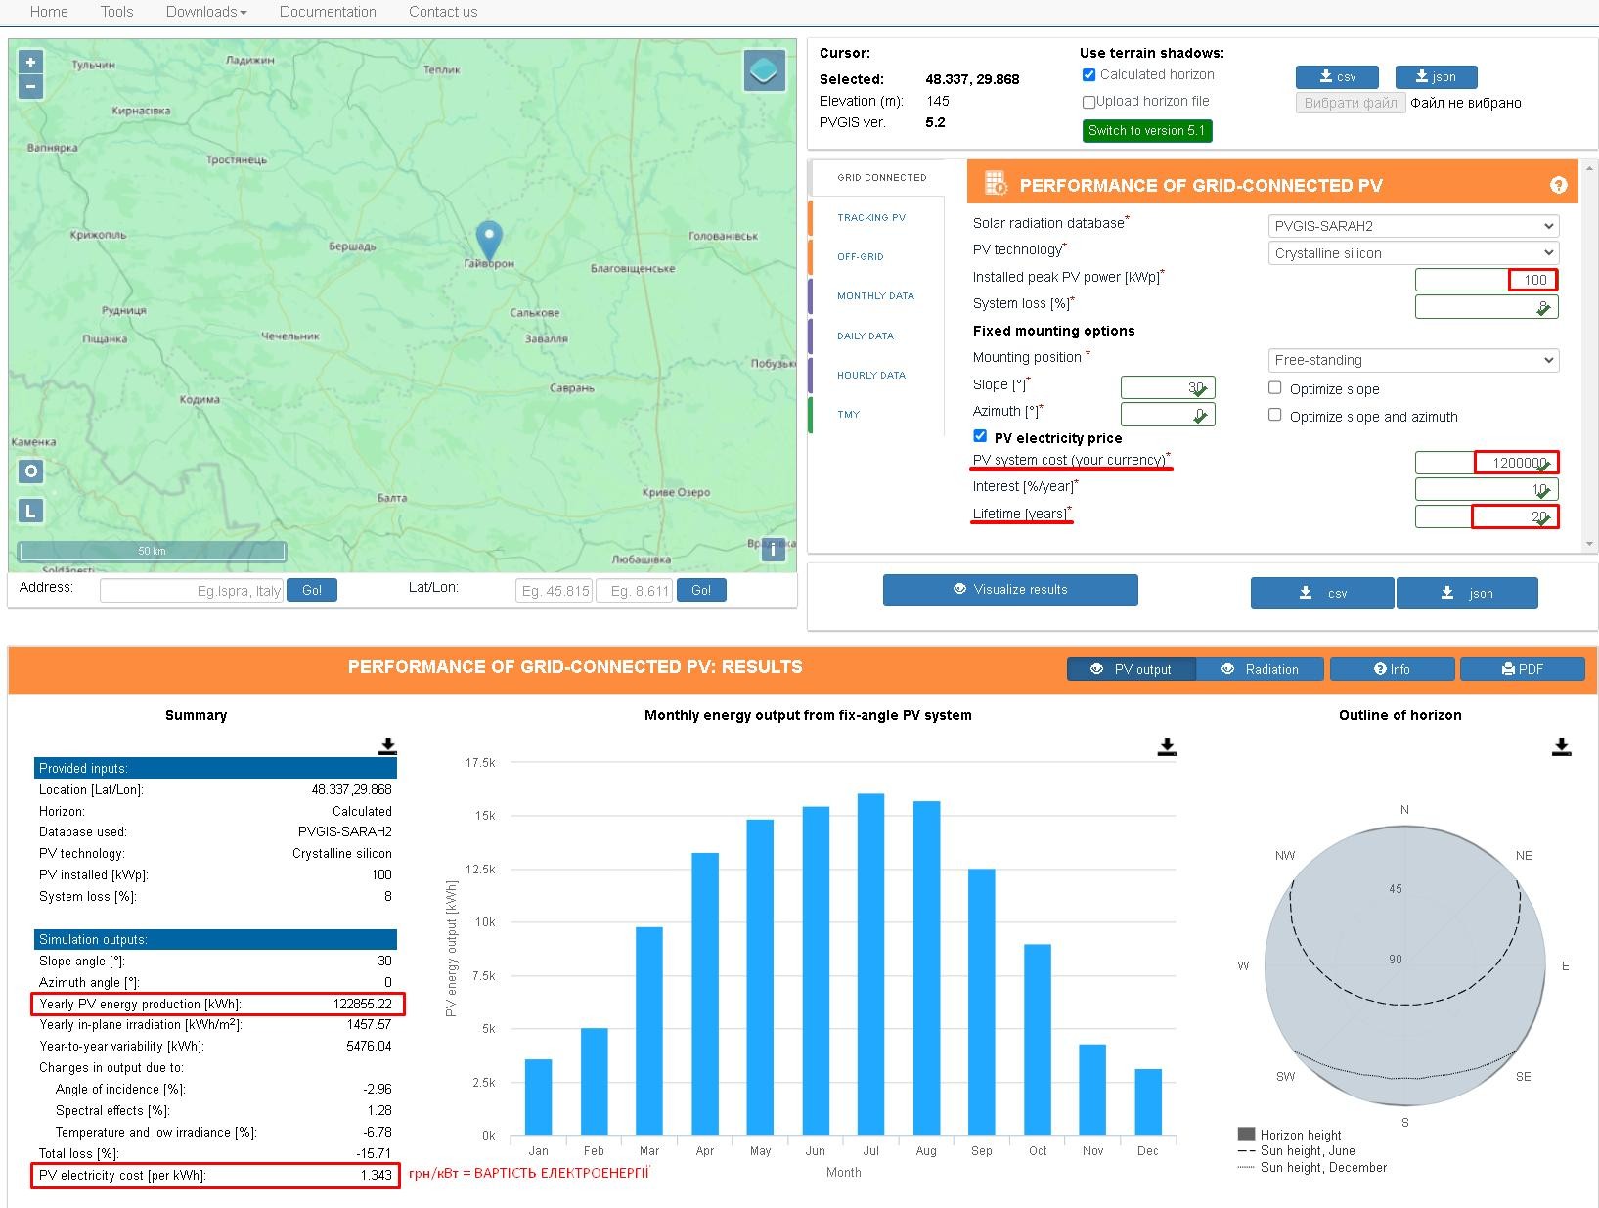
Task: Download the Outline of horizon chart
Action: pyautogui.click(x=1561, y=747)
